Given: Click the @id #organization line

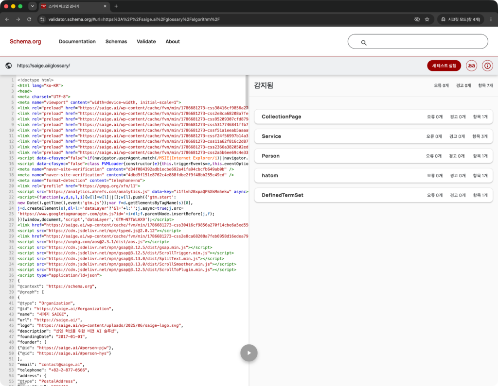Looking at the screenshot, I should point(66,309).
